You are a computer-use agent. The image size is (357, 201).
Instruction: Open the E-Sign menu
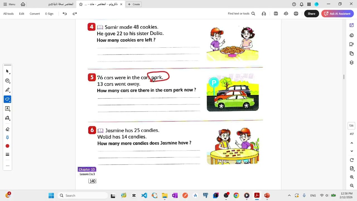tap(49, 14)
